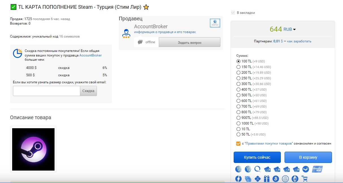View the seller's WebMoney certificate icon
This screenshot has width=343, height=183.
point(215,23)
